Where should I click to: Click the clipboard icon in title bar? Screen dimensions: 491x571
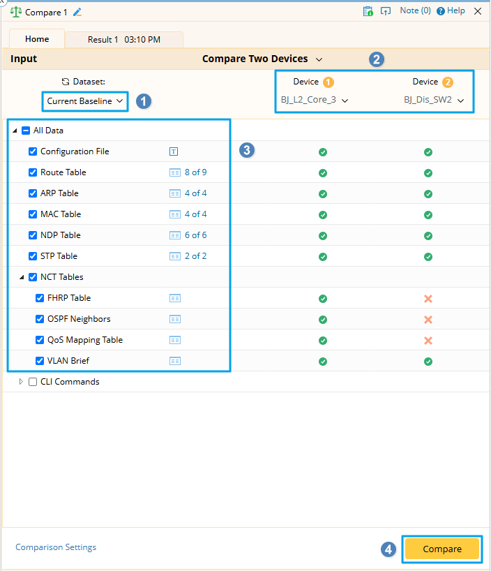click(x=368, y=11)
